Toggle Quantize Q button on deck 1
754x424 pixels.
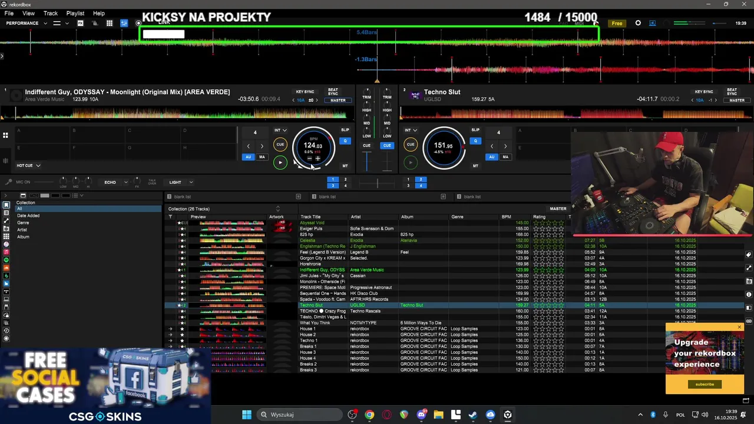click(x=345, y=141)
